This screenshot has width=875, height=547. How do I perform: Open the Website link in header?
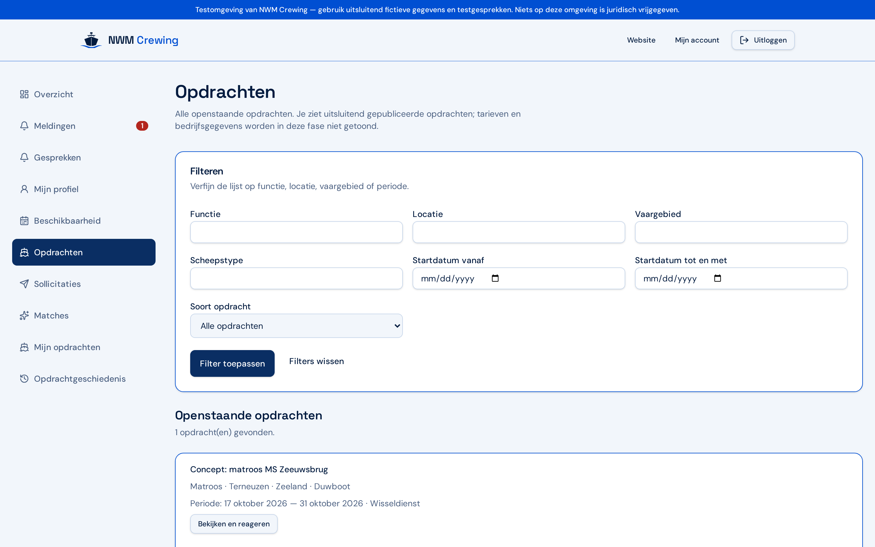641,40
